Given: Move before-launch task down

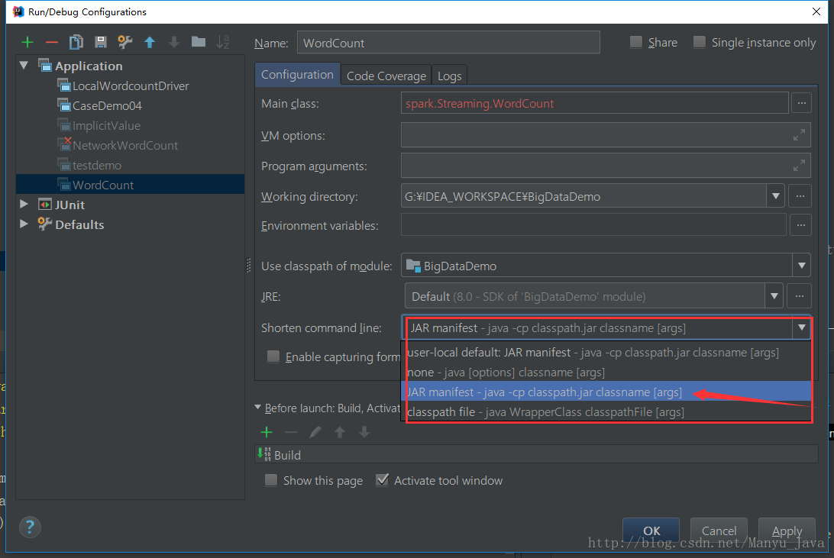Looking at the screenshot, I should pyautogui.click(x=364, y=432).
